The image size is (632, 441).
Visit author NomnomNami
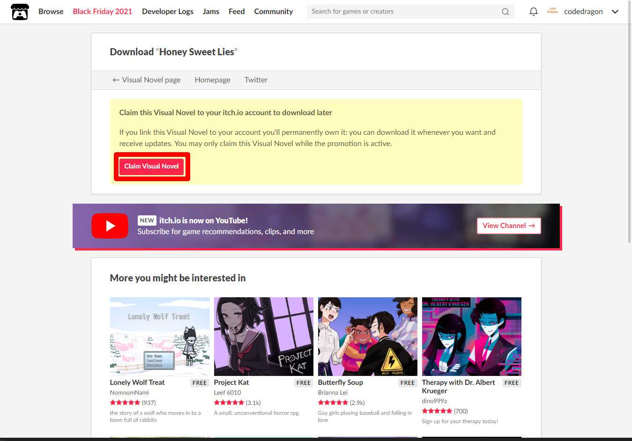(x=129, y=393)
